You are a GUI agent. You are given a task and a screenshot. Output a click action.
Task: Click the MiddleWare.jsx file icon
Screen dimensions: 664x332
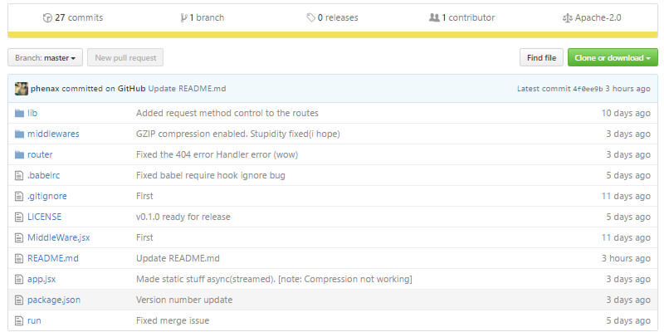(x=18, y=237)
